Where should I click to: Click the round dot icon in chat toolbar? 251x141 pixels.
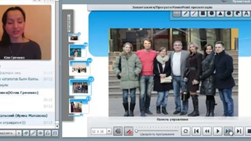(40, 133)
